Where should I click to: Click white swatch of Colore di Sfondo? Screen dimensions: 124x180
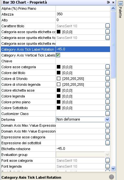coord(58,79)
